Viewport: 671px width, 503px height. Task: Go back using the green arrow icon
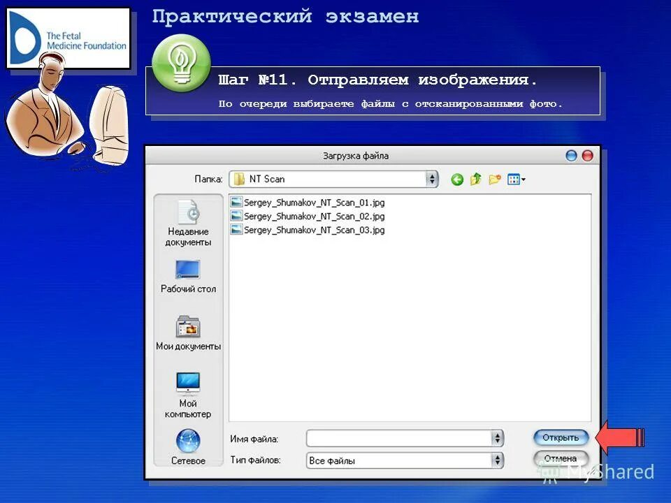pos(457,180)
